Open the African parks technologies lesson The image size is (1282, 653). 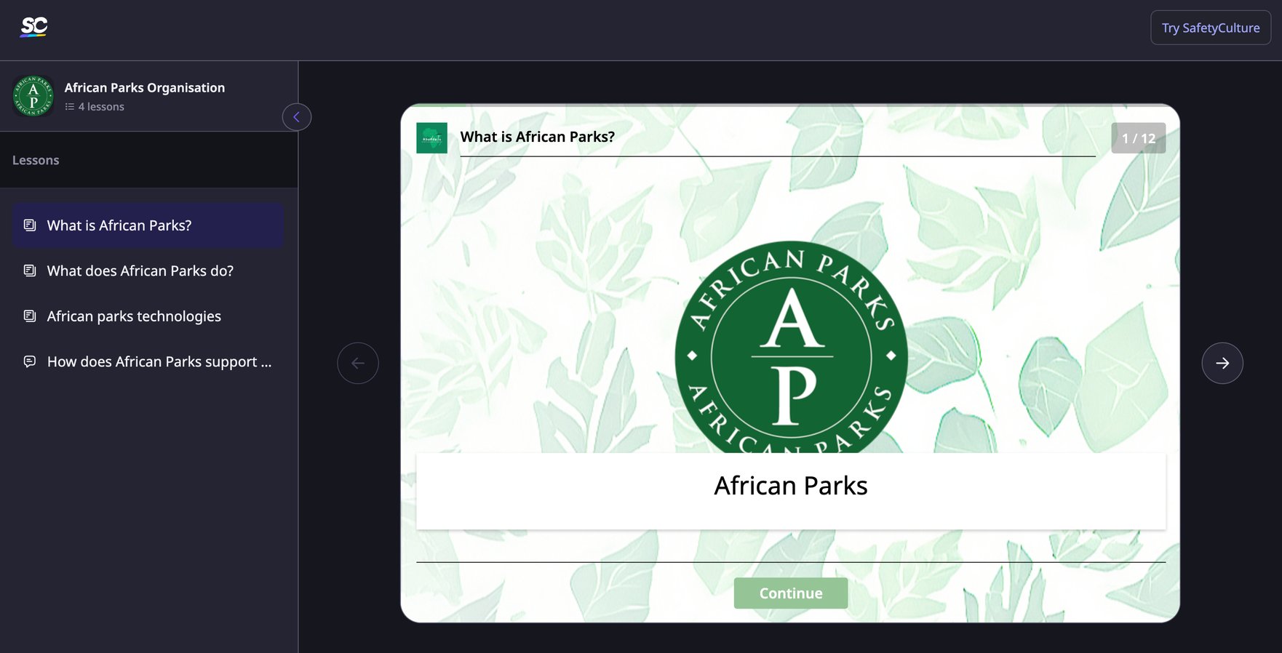click(148, 316)
